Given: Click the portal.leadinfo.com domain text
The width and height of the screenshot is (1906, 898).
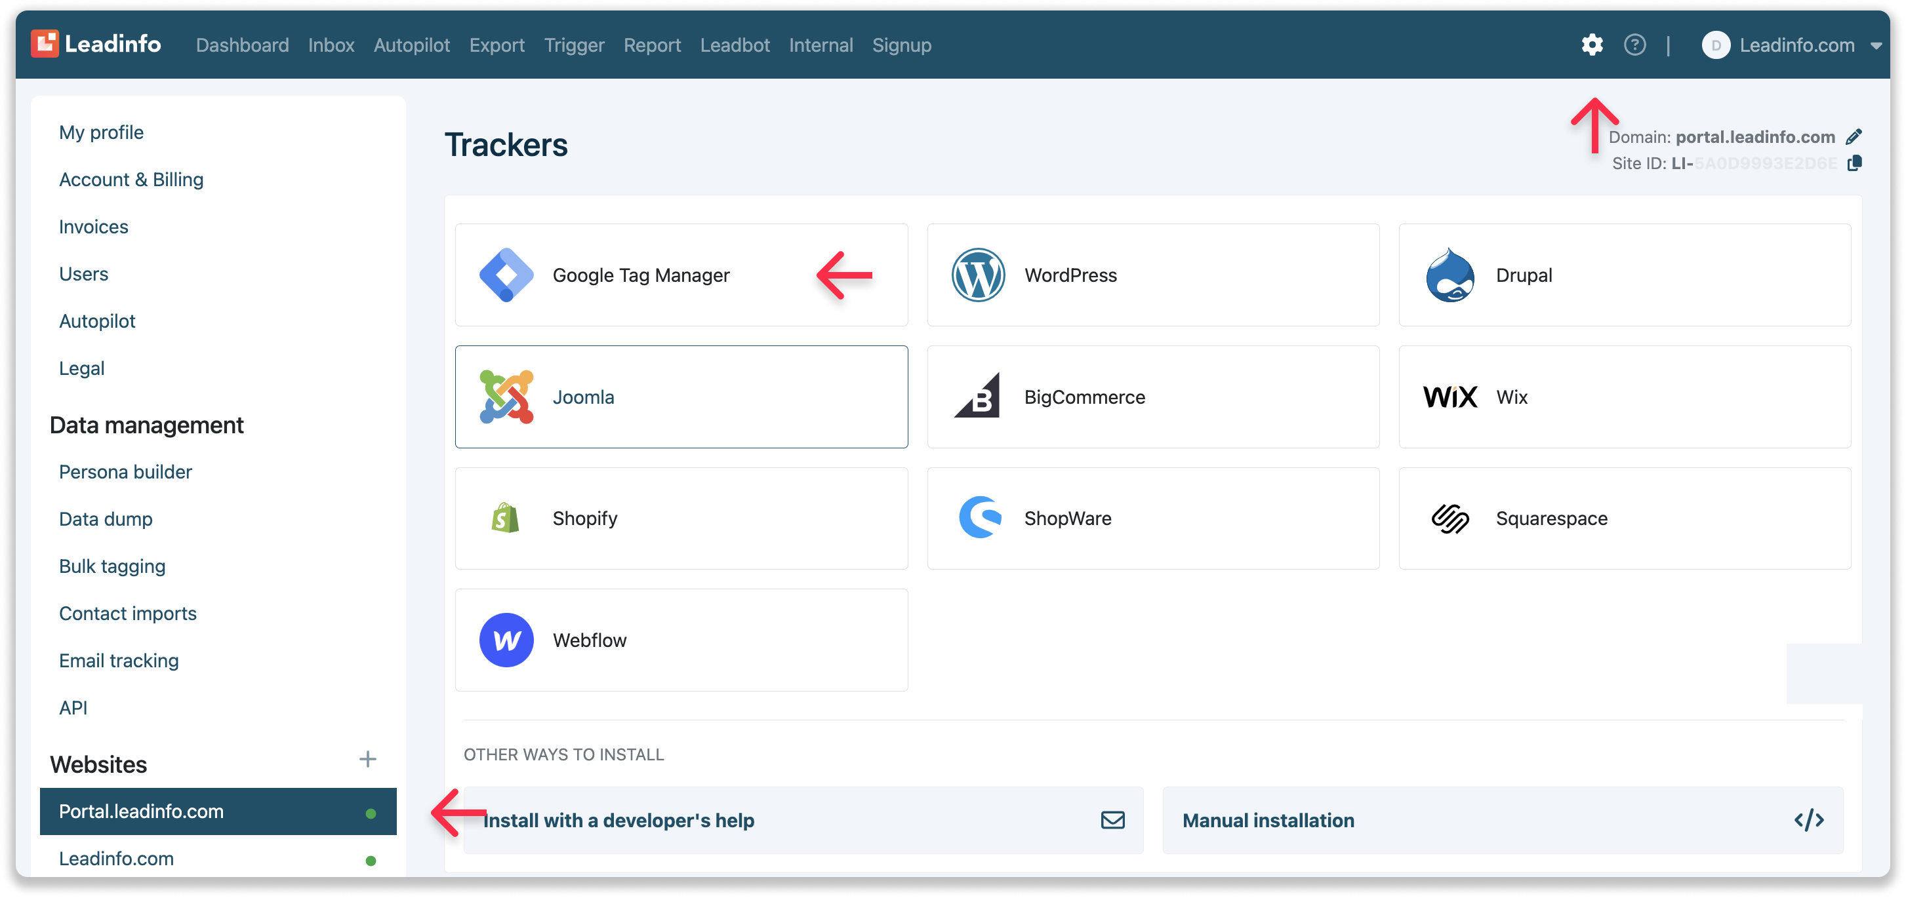Looking at the screenshot, I should click(1754, 137).
